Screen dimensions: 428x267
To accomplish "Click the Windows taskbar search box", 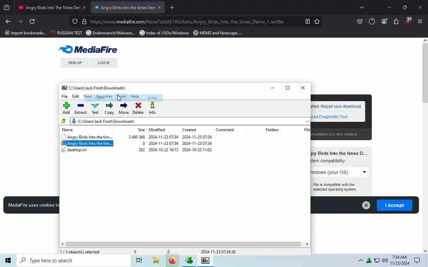I will point(74,260).
